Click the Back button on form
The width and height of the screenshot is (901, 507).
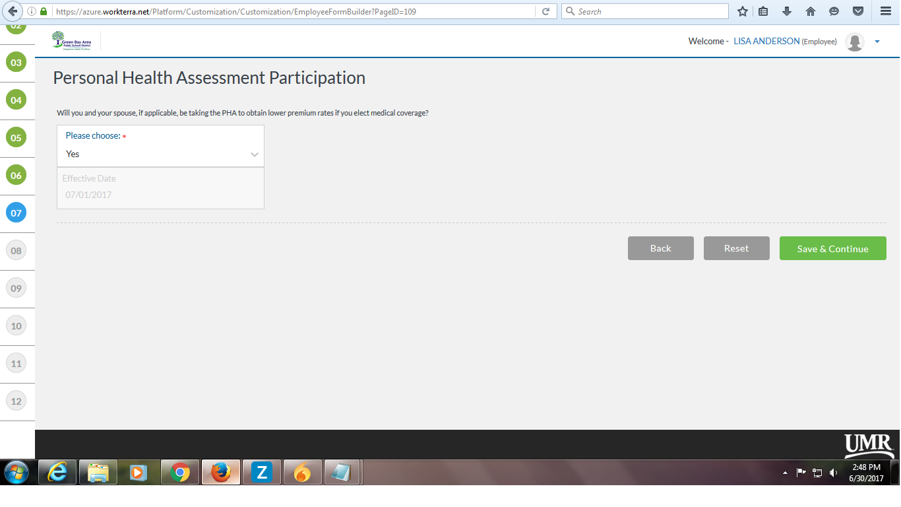click(x=660, y=248)
